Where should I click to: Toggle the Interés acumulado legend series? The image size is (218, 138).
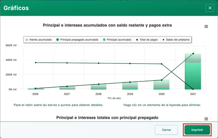39,40
